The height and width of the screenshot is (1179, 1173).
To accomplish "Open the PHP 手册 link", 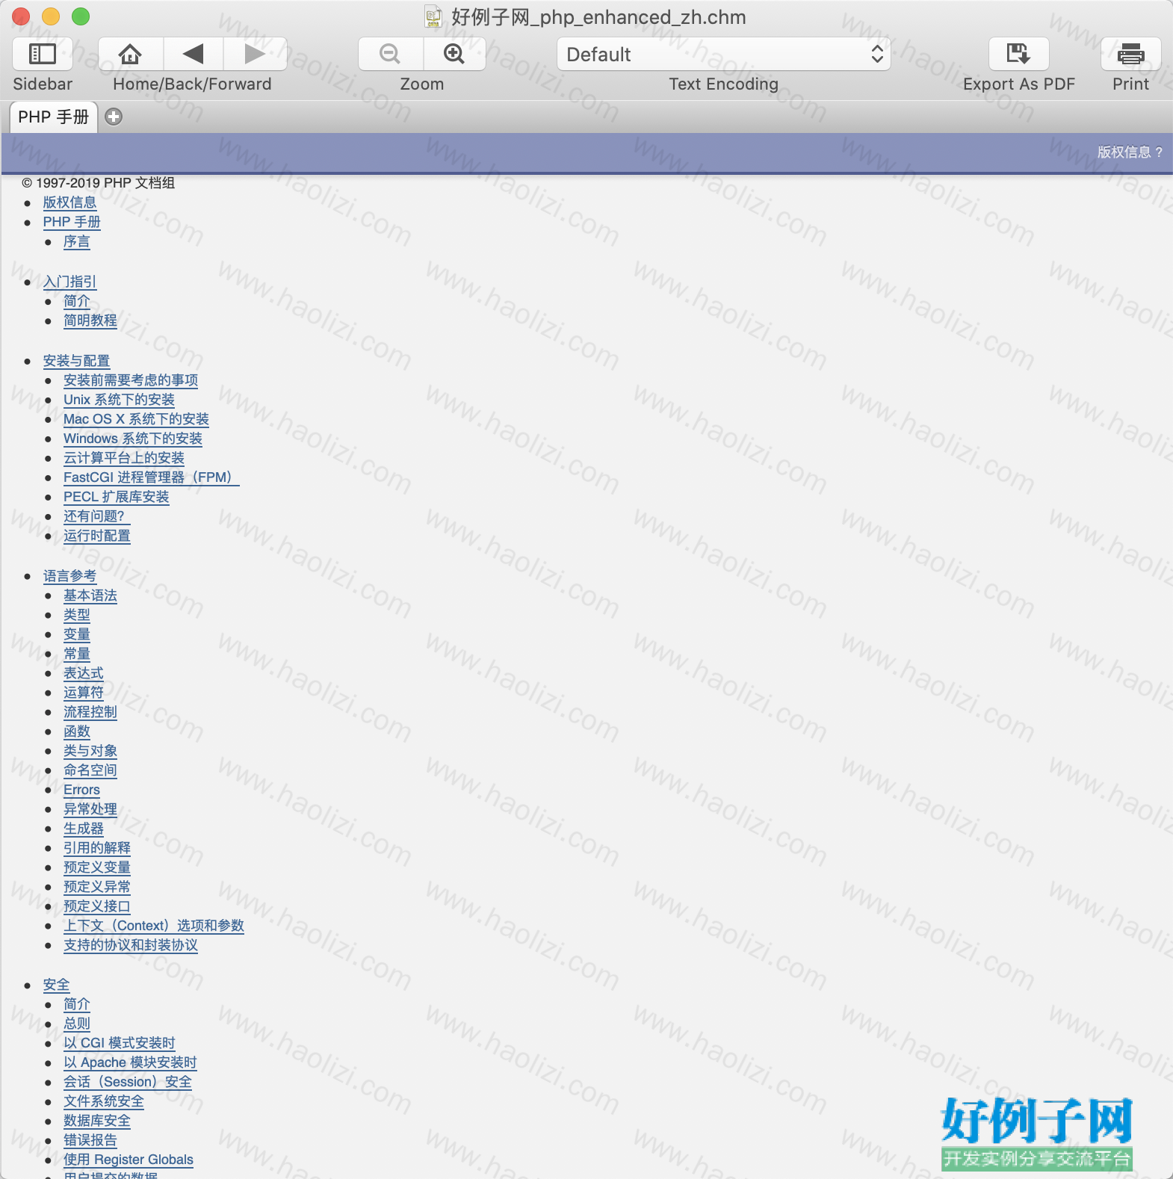I will 72,222.
